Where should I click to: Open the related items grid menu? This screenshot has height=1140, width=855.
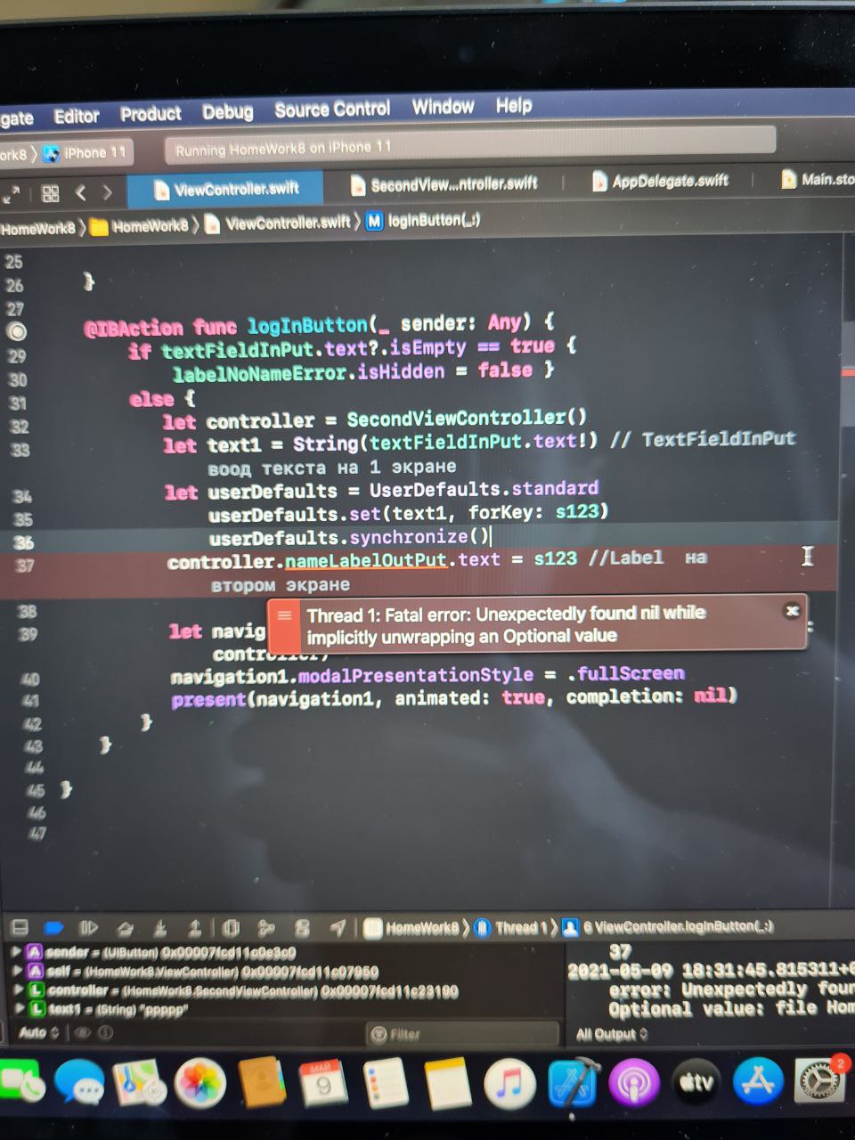pos(51,193)
